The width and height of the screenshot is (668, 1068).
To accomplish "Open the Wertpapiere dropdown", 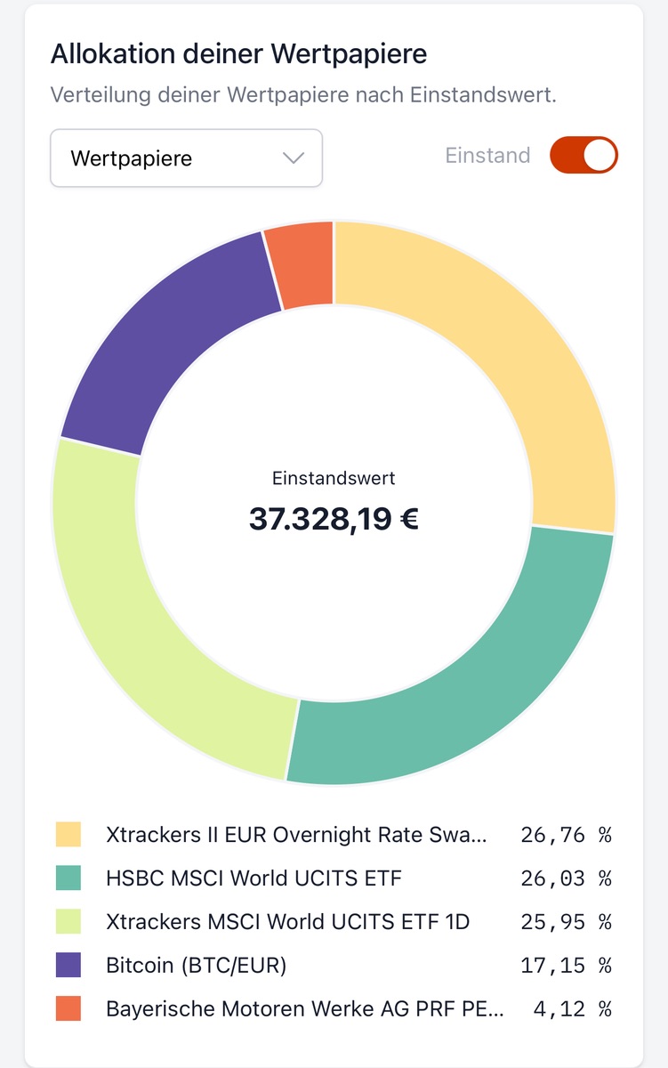I will point(186,158).
